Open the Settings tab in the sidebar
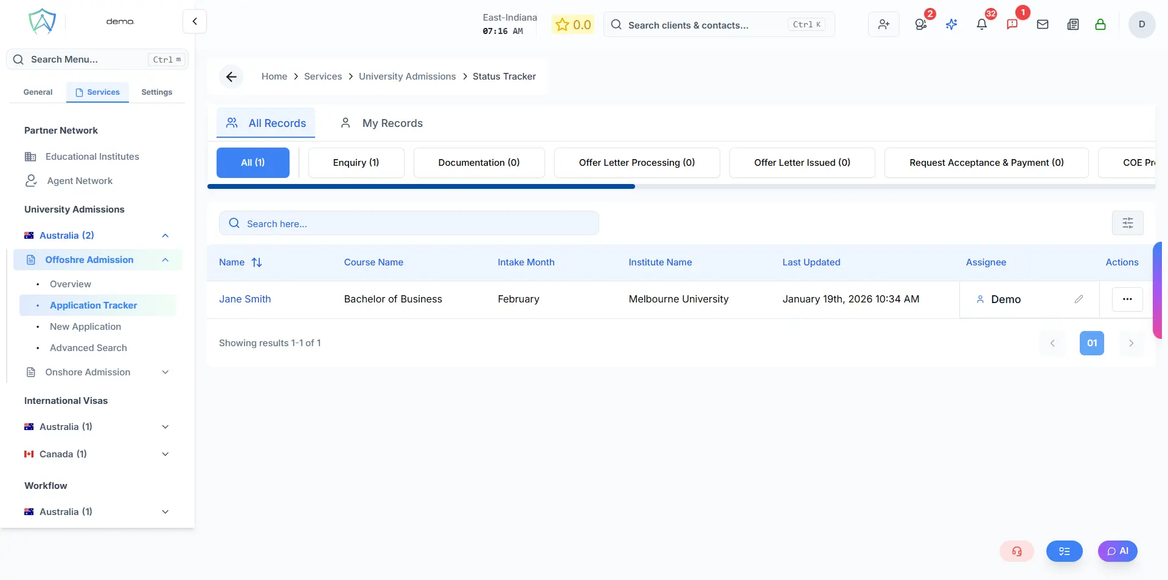 click(156, 92)
